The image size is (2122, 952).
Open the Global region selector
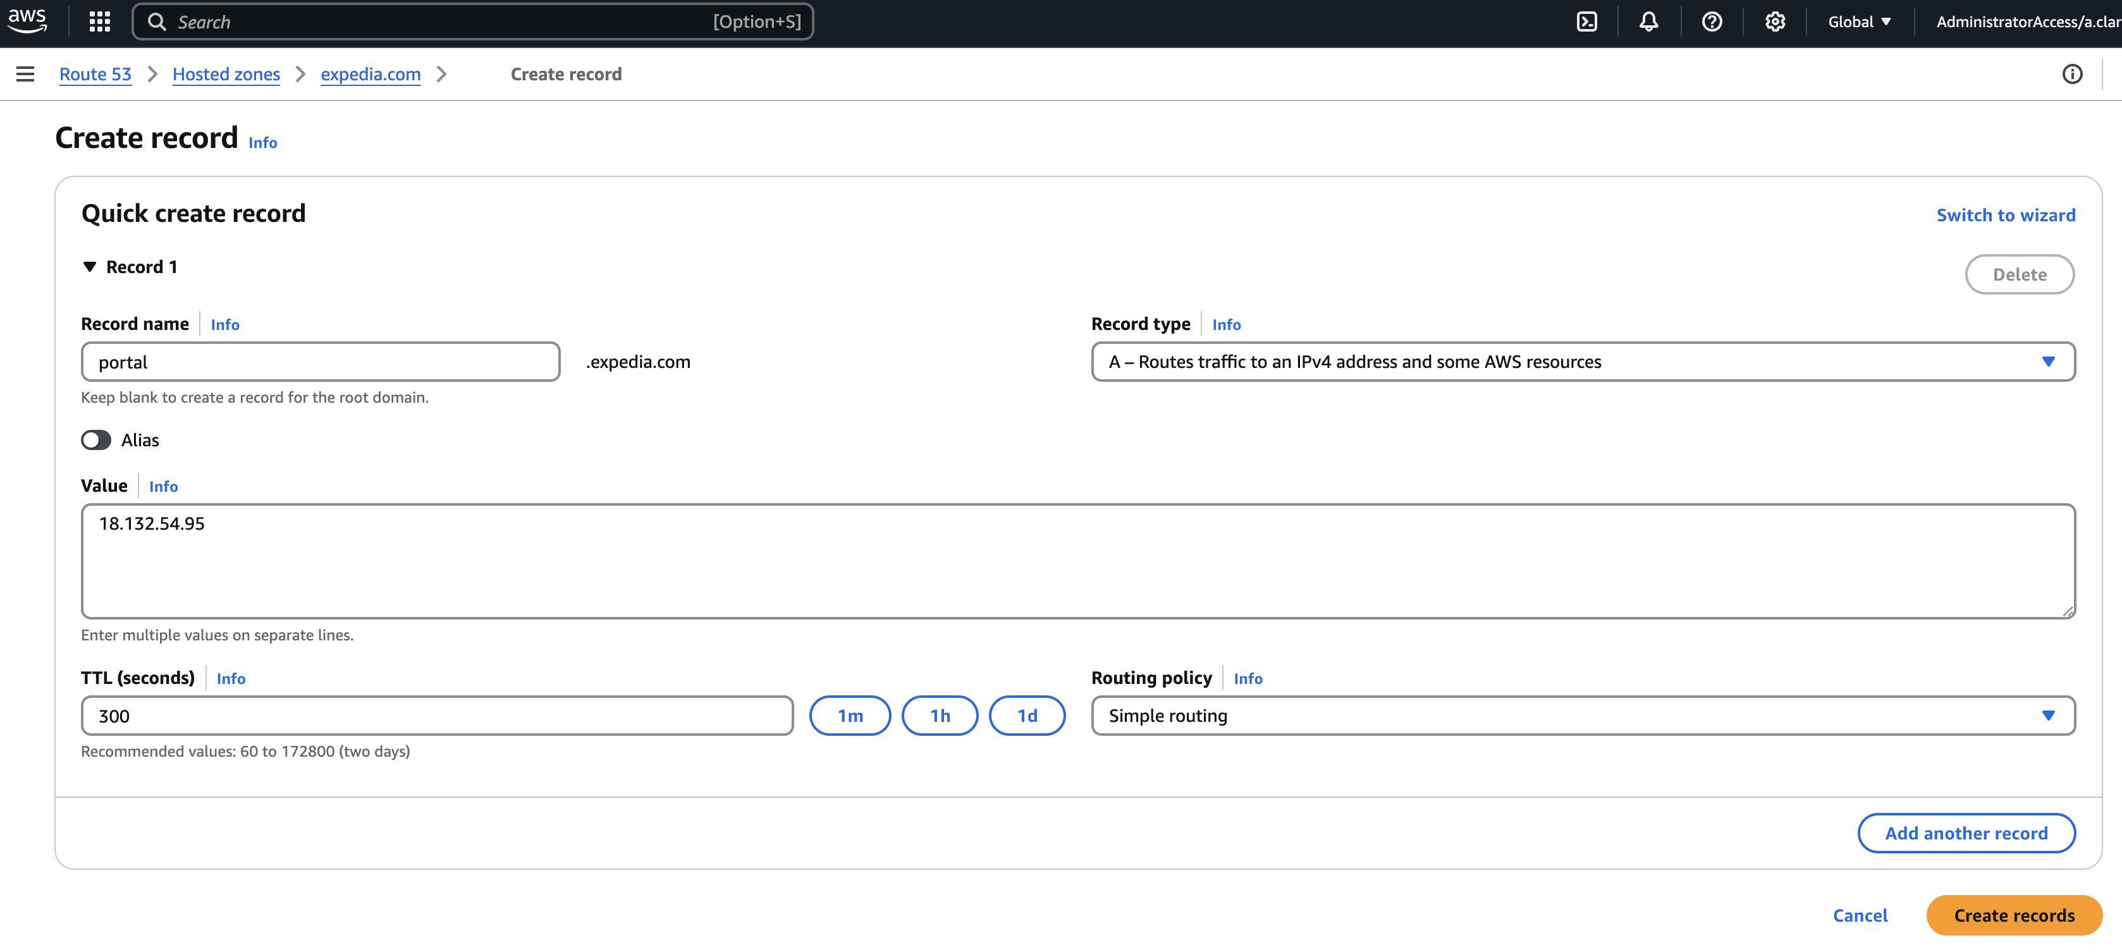click(x=1859, y=22)
